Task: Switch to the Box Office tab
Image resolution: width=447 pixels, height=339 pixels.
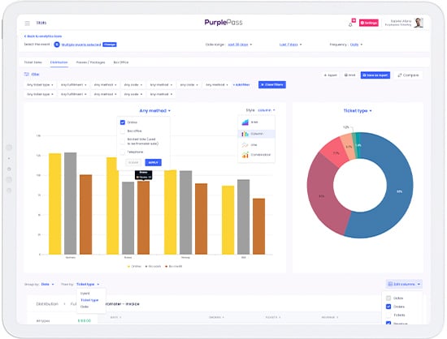Action: (x=121, y=62)
